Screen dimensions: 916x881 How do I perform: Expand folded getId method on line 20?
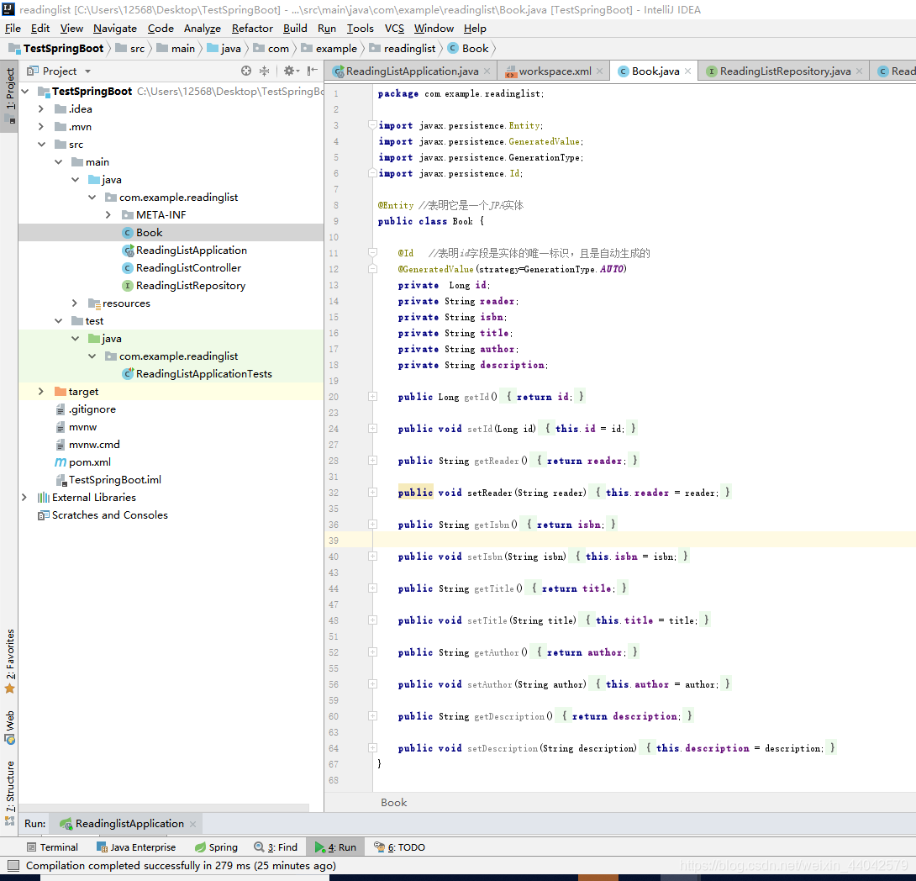click(x=372, y=397)
